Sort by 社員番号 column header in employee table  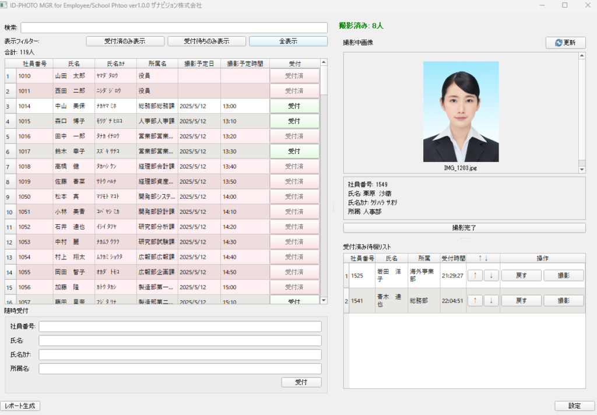[34, 64]
